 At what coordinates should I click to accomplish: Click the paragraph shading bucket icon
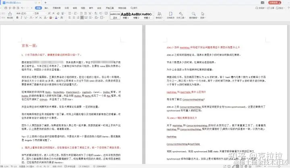96,18
